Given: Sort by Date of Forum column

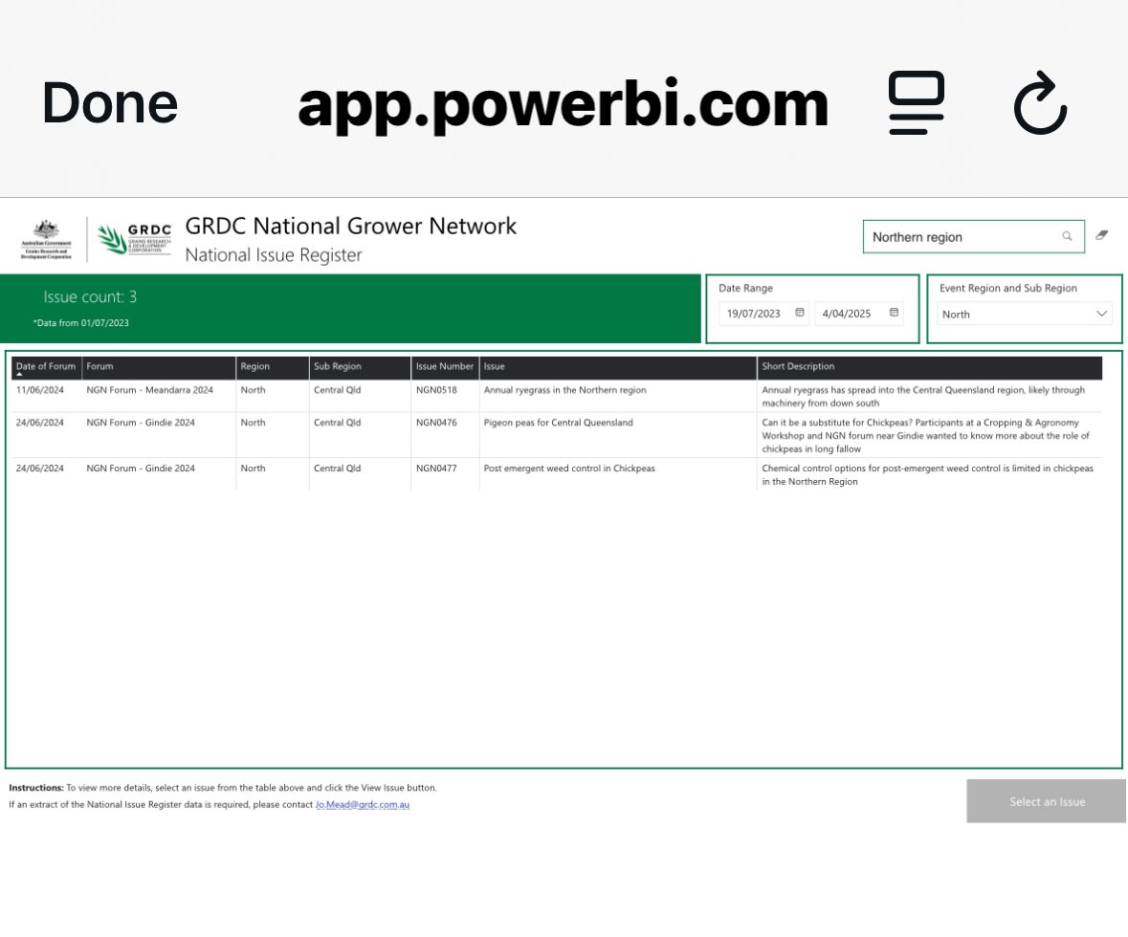Looking at the screenshot, I should click(46, 367).
